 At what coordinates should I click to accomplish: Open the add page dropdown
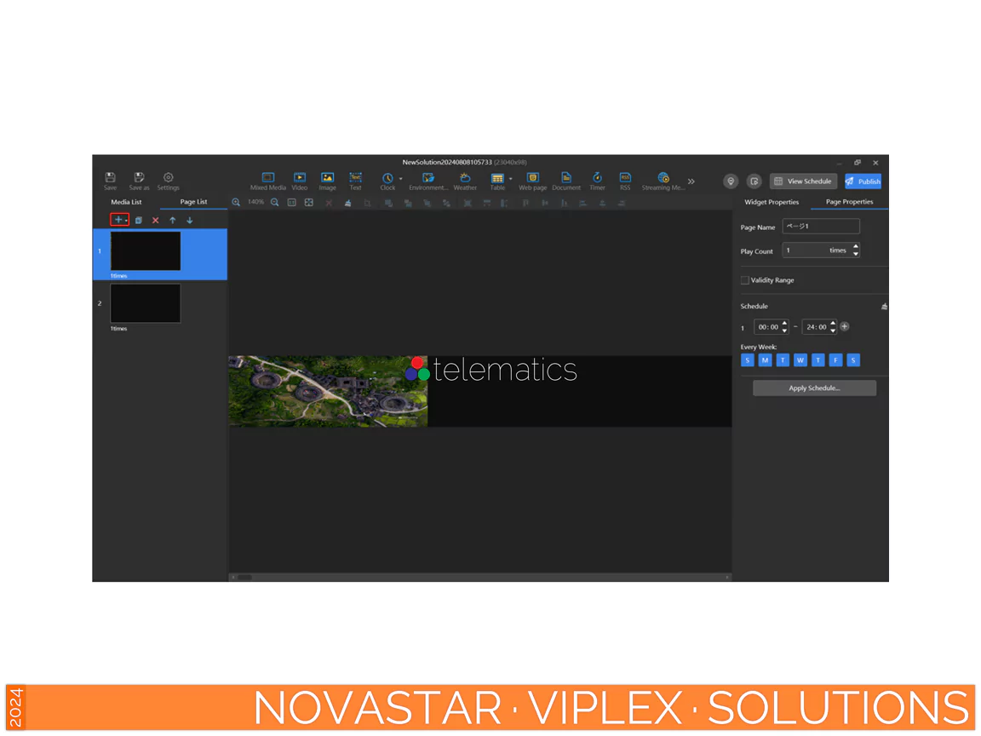126,221
